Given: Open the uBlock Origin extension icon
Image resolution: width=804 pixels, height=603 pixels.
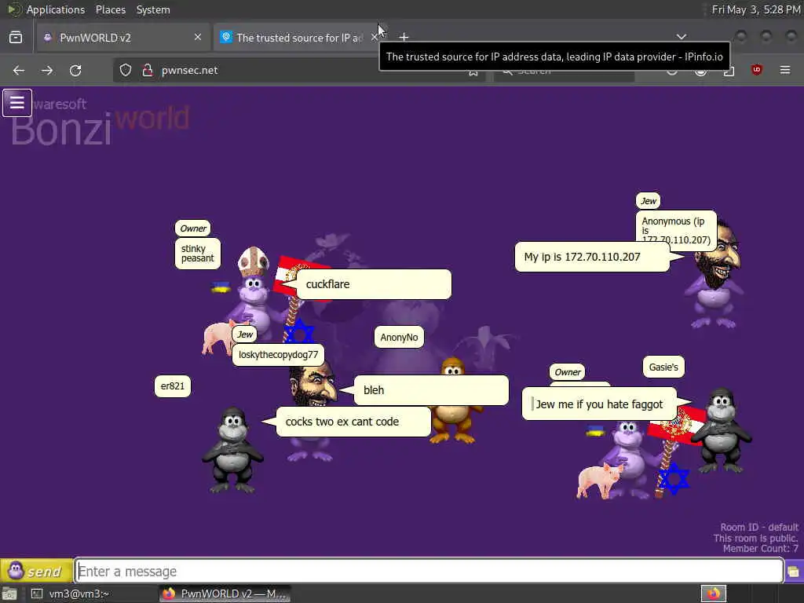Looking at the screenshot, I should click(x=756, y=70).
